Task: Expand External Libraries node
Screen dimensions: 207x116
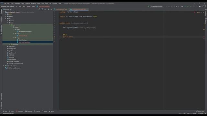Action: [x=4, y=66]
